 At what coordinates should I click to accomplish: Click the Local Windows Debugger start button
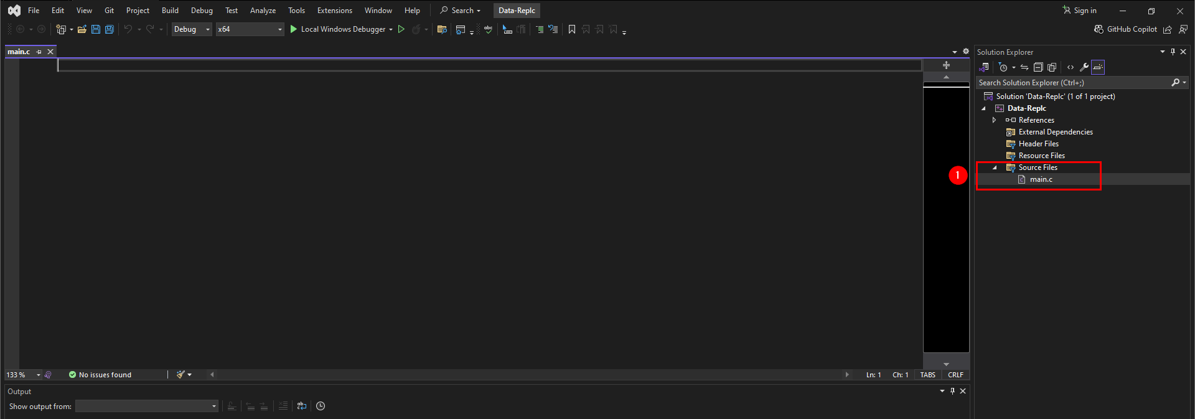coord(337,29)
